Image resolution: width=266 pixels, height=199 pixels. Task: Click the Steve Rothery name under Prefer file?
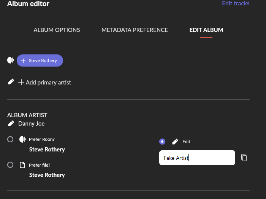(47, 175)
